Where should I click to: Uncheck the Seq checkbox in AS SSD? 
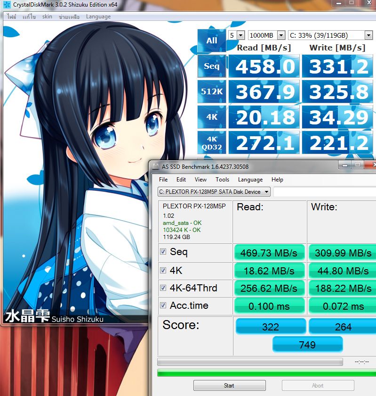[x=163, y=252]
